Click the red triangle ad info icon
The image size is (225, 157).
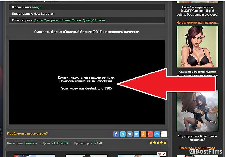click(x=160, y=154)
